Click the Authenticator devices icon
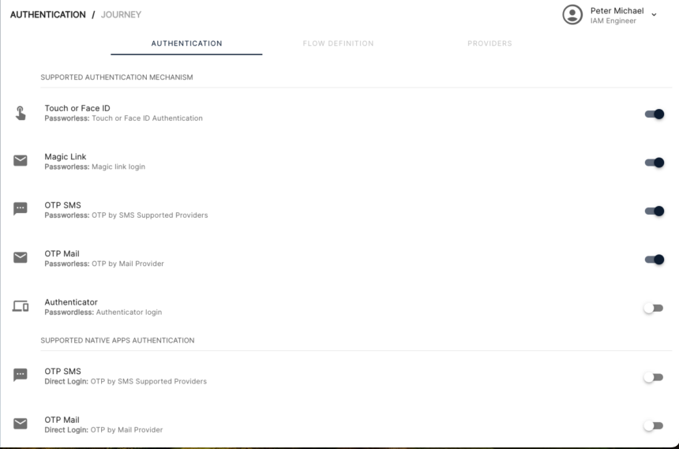 point(21,307)
